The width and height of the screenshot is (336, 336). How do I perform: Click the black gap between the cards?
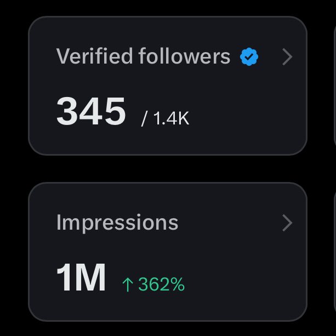tap(168, 169)
